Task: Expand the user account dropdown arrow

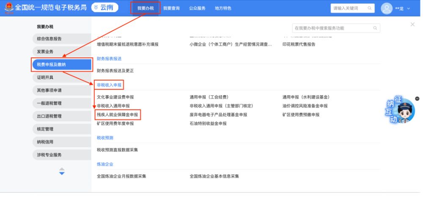Action: click(x=409, y=8)
